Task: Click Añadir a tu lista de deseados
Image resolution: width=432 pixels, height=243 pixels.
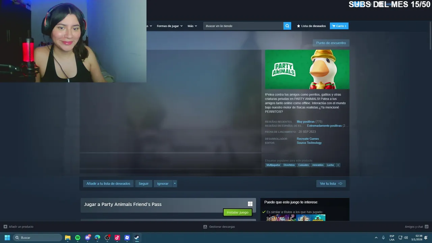Action: click(108, 184)
